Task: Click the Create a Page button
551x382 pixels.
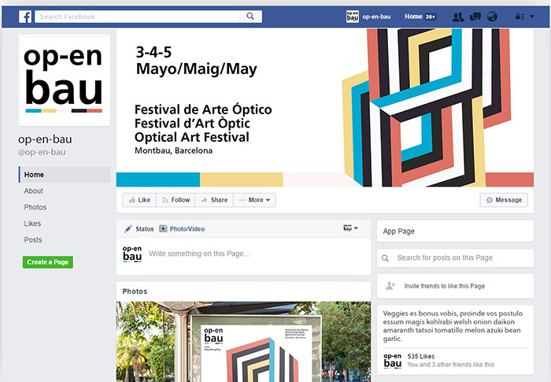Action: tap(48, 262)
